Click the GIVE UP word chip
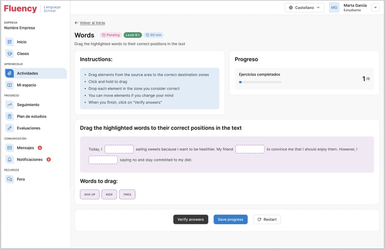 point(90,194)
